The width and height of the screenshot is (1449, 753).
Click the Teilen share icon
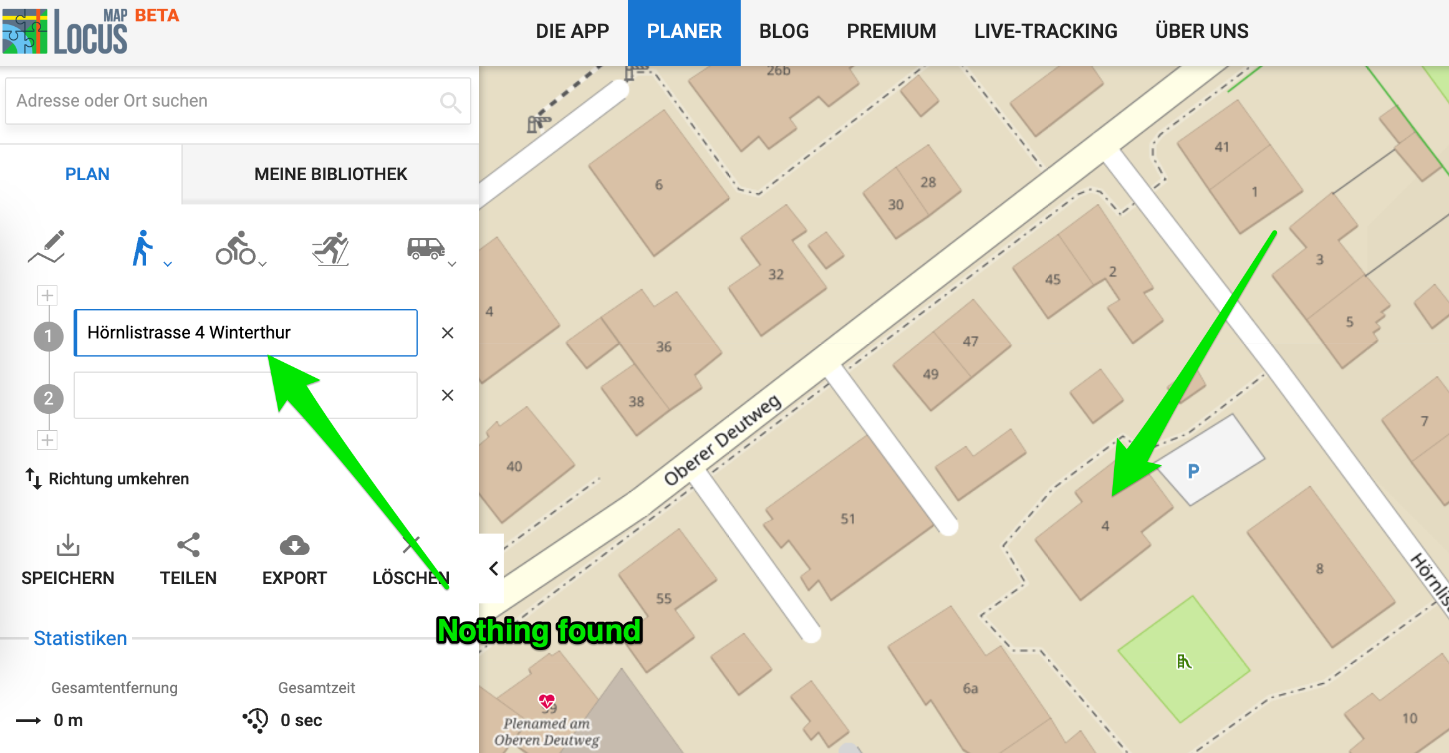188,545
